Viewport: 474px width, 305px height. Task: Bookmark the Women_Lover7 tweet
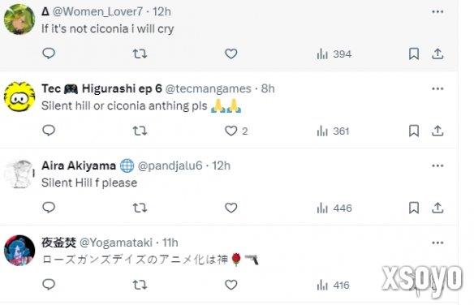click(x=414, y=54)
